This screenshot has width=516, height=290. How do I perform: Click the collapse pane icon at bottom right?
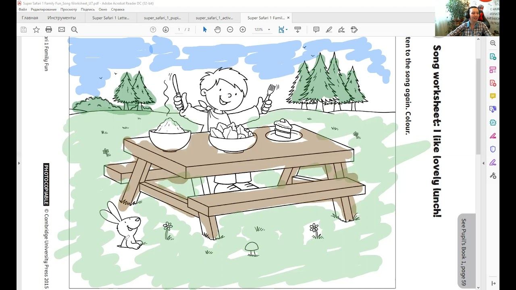(x=493, y=284)
